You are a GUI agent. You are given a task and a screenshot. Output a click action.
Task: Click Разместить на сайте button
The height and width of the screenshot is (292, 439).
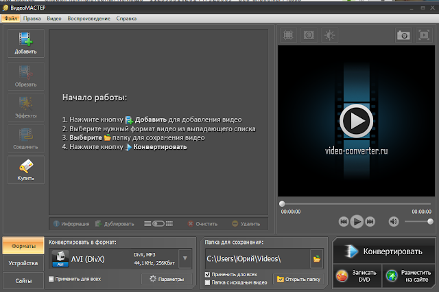tap(409, 276)
